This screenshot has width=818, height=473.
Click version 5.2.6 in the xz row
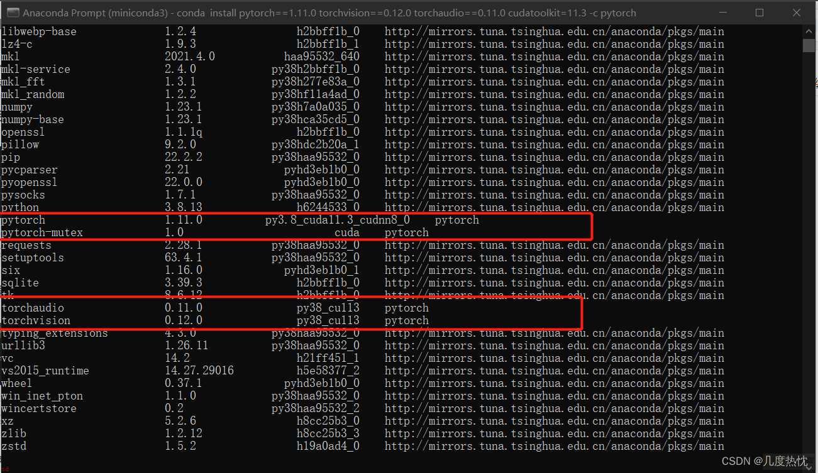[180, 421]
